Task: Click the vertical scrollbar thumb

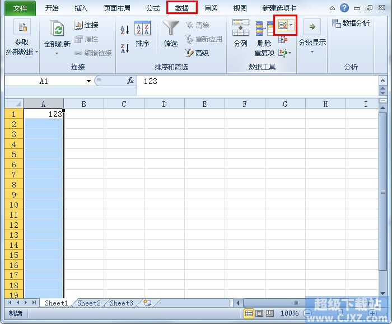Action: tap(382, 191)
